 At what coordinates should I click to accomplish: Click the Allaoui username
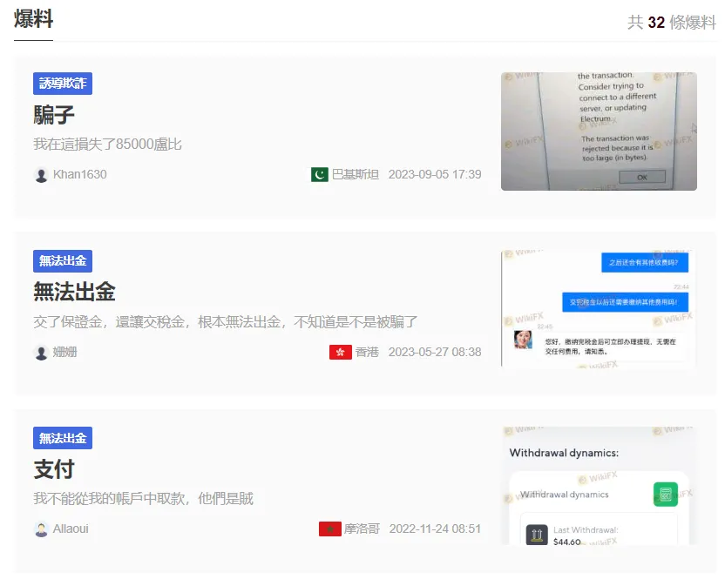pos(71,529)
